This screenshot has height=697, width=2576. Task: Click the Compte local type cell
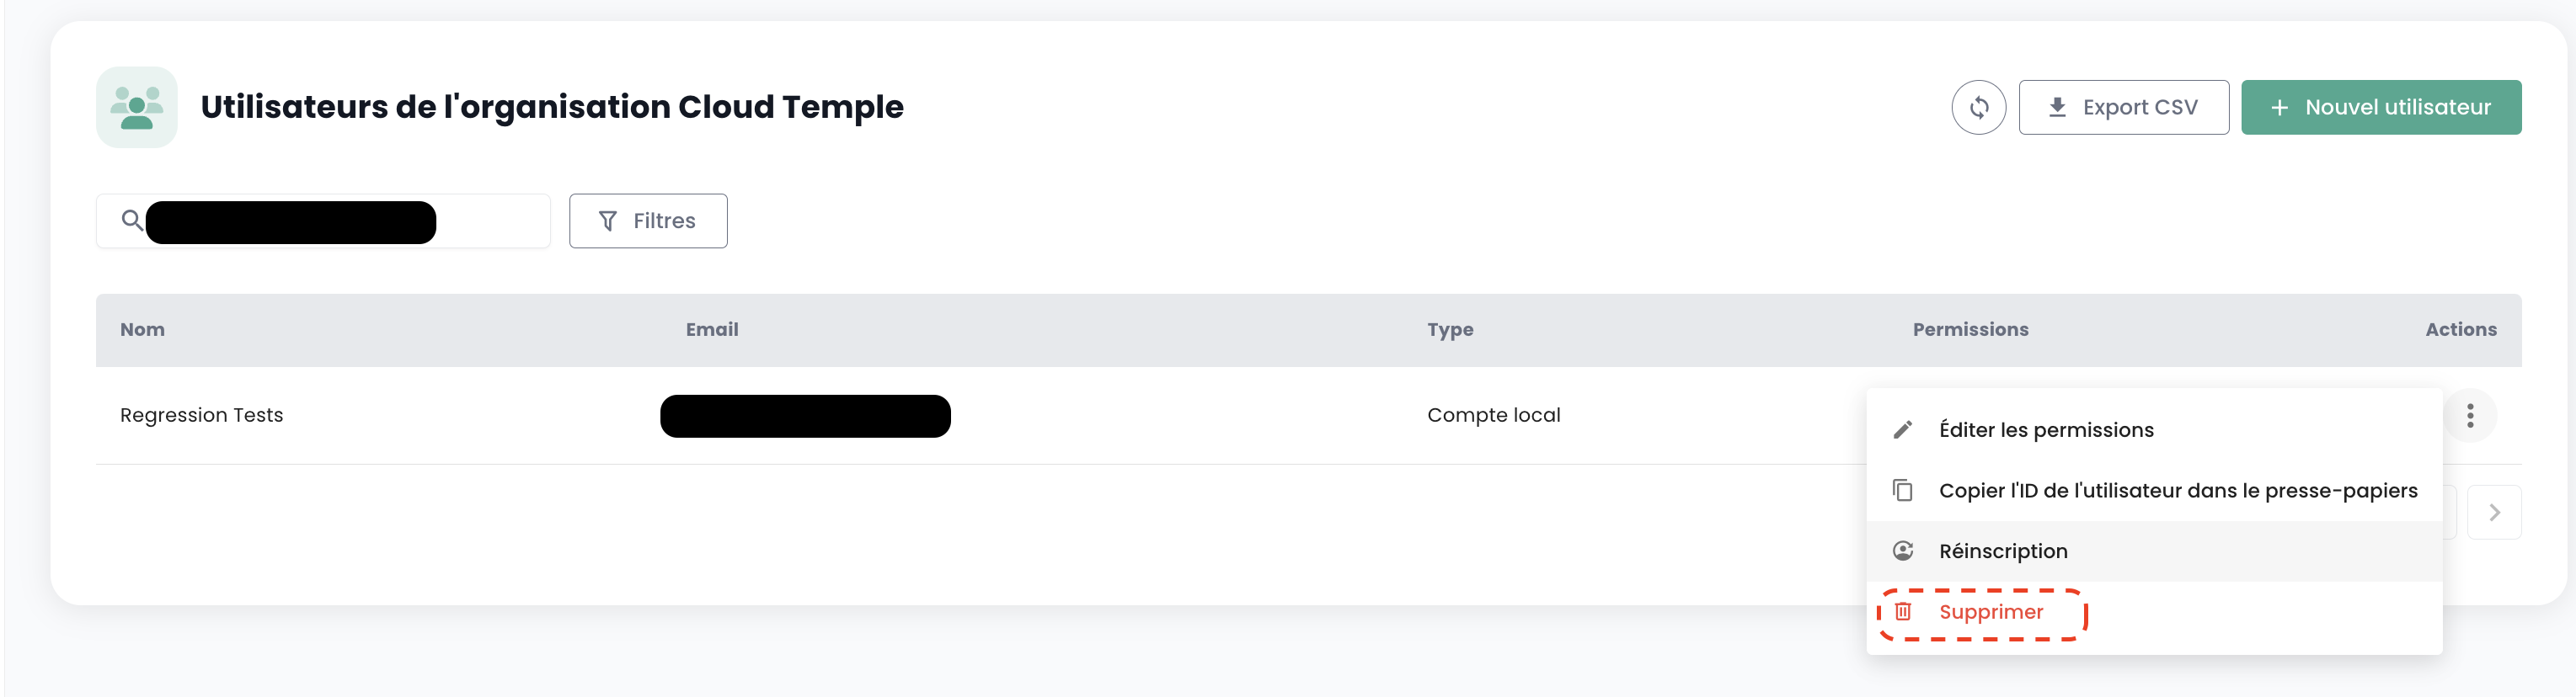pos(1493,415)
